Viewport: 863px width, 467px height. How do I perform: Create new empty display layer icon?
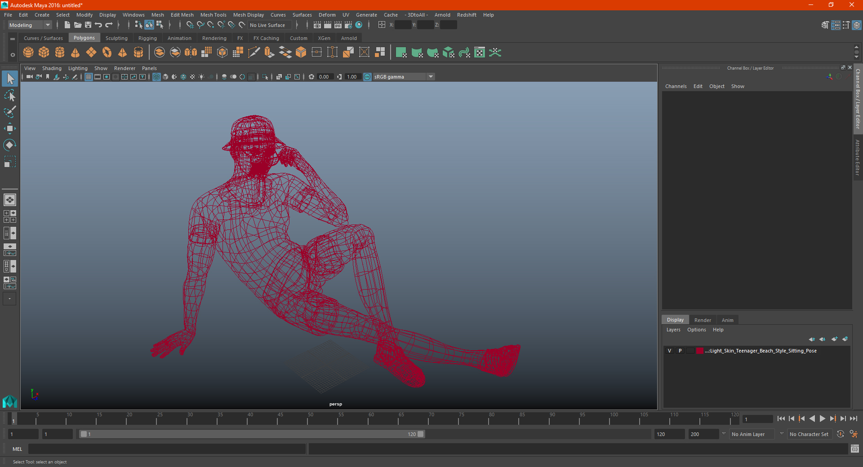coord(835,339)
